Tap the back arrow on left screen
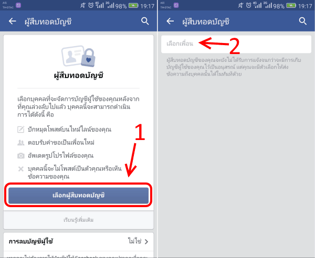This screenshot has width=315, height=258. pyautogui.click(x=12, y=21)
